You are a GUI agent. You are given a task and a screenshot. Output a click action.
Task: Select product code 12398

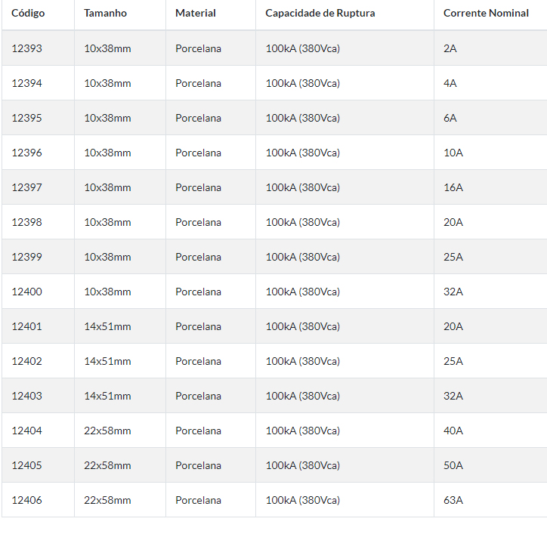click(x=27, y=222)
